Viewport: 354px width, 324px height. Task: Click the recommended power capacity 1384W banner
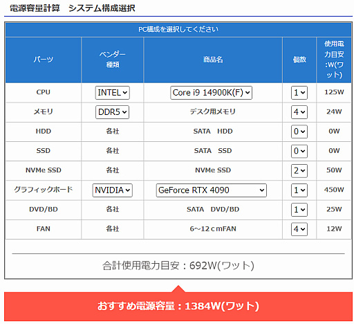click(178, 306)
